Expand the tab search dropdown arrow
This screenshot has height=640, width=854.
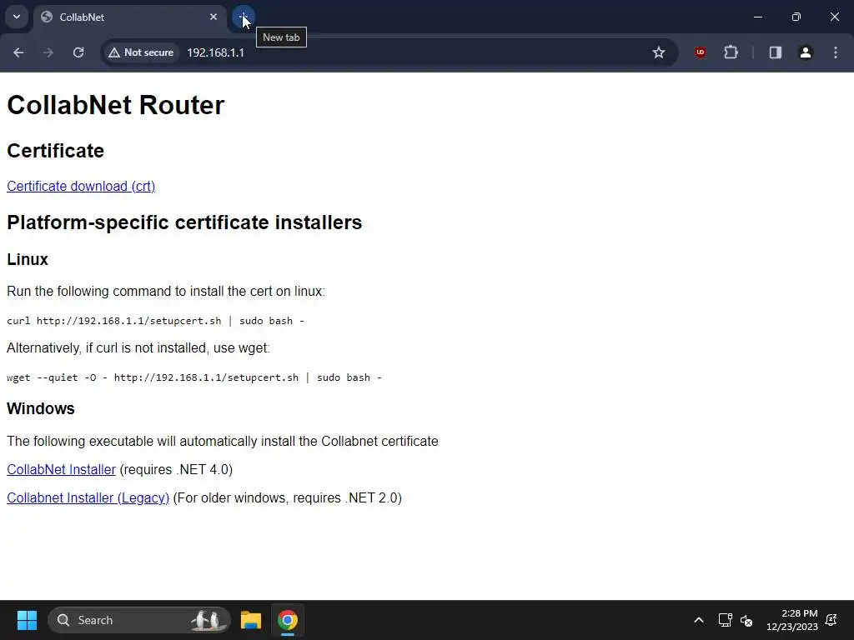(x=17, y=17)
